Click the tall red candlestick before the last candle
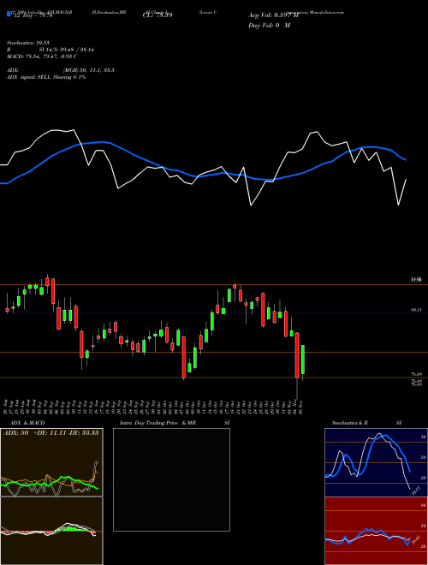This screenshot has height=565, width=428. tap(297, 355)
